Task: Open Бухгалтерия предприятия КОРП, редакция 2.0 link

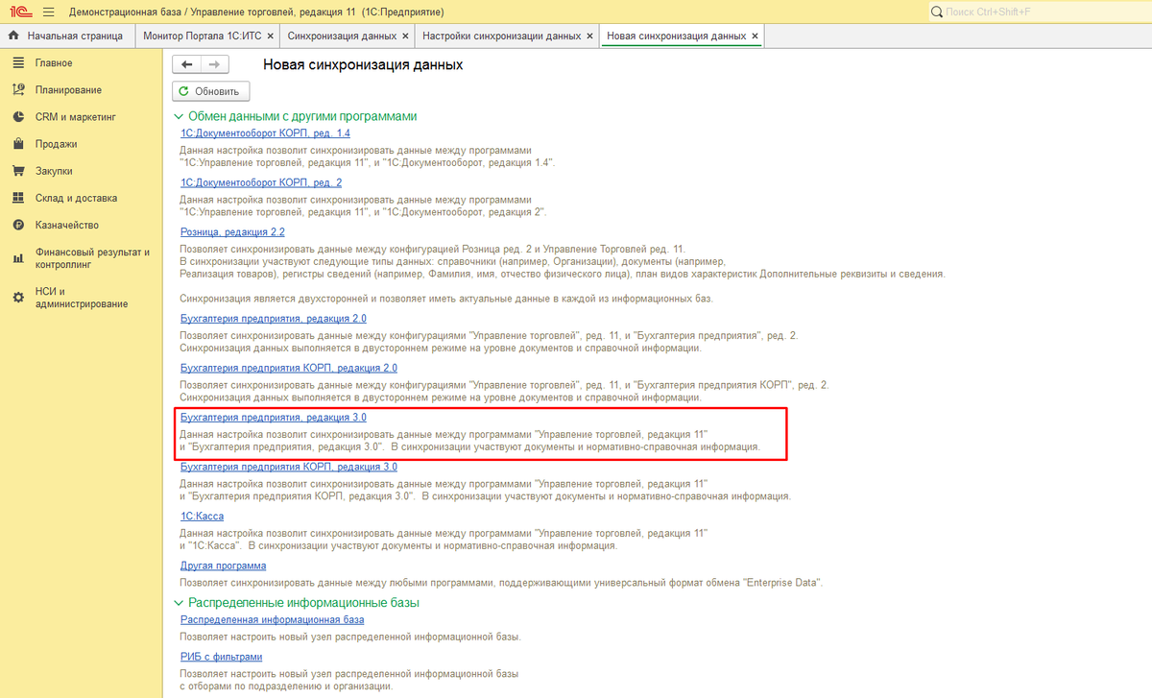Action: click(x=289, y=368)
